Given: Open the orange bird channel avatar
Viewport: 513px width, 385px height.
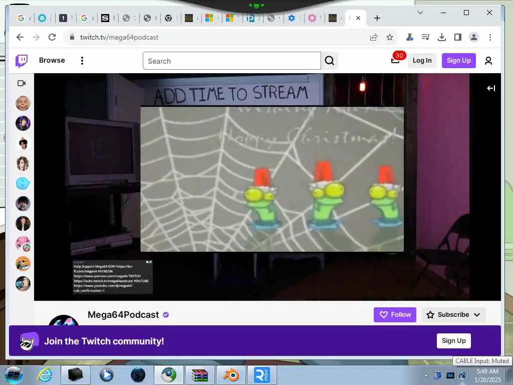Looking at the screenshot, I should click(23, 264).
